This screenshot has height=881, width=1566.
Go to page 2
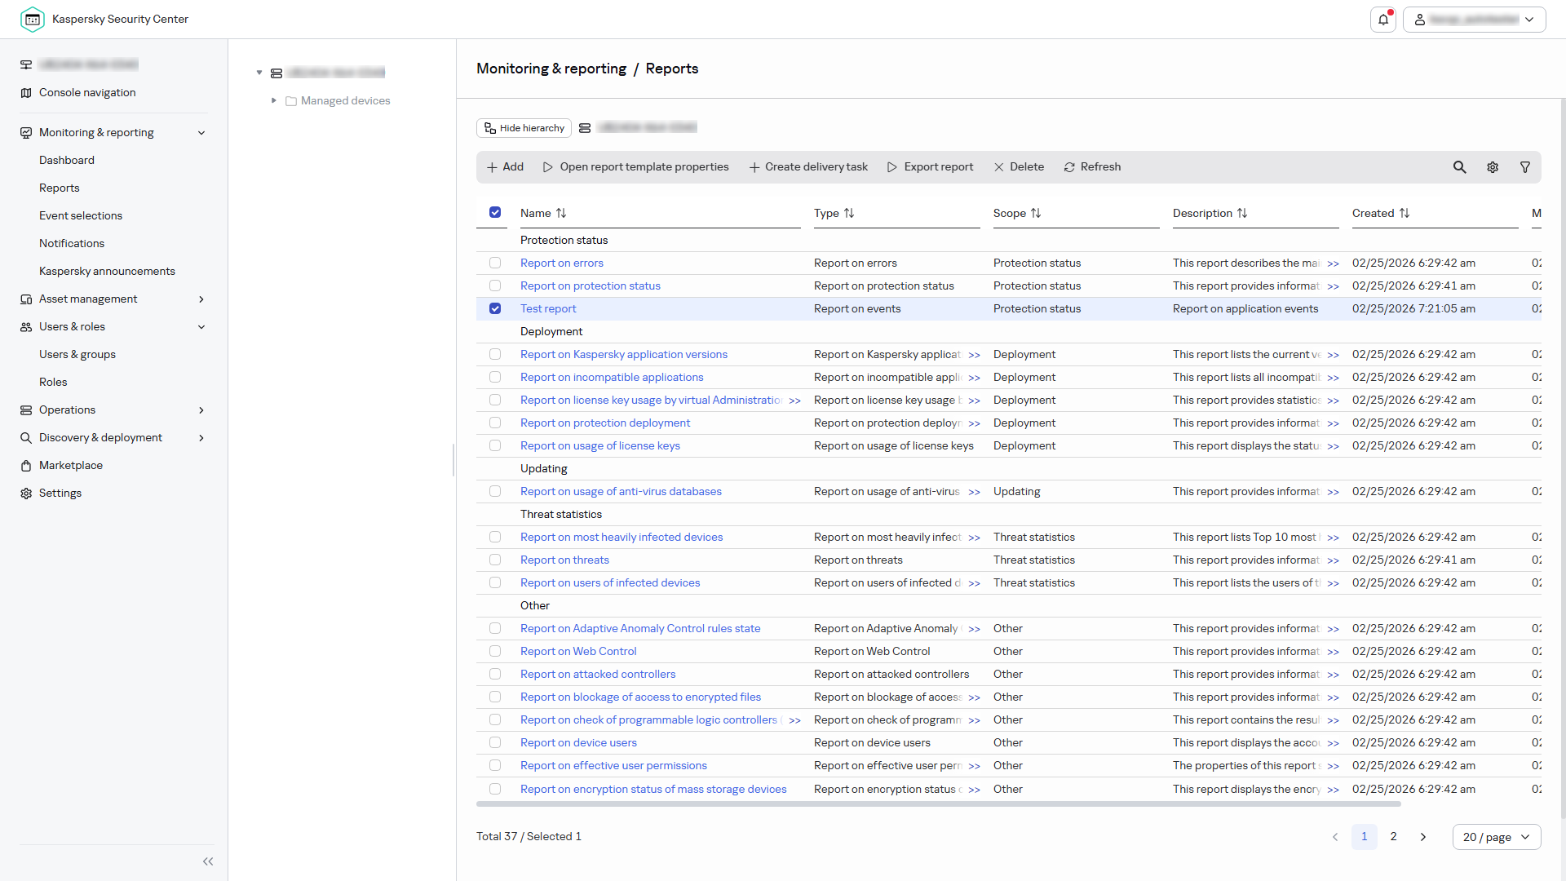point(1394,837)
